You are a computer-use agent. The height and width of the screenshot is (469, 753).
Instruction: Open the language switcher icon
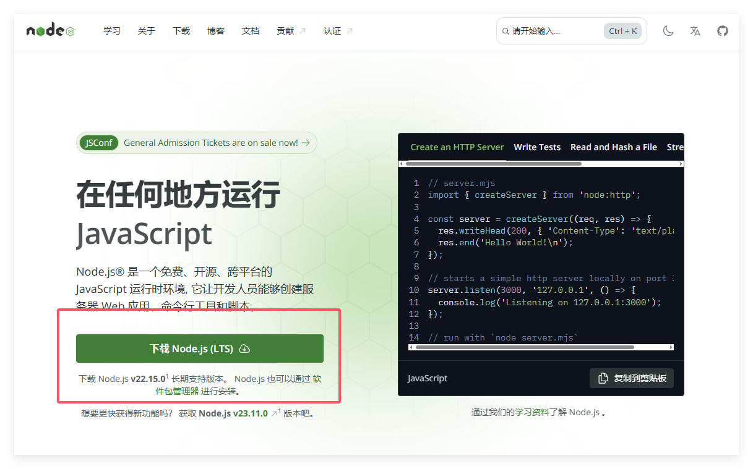(x=695, y=31)
